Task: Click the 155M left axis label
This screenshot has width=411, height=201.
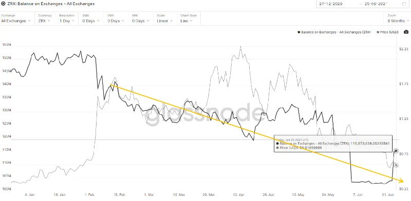Action: tap(6, 45)
